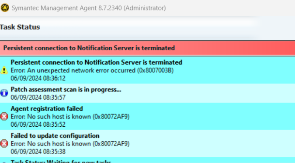Screen dimensions: 295x163
Task: Click the Symantec Management Agent logo icon
Action: 5,8
